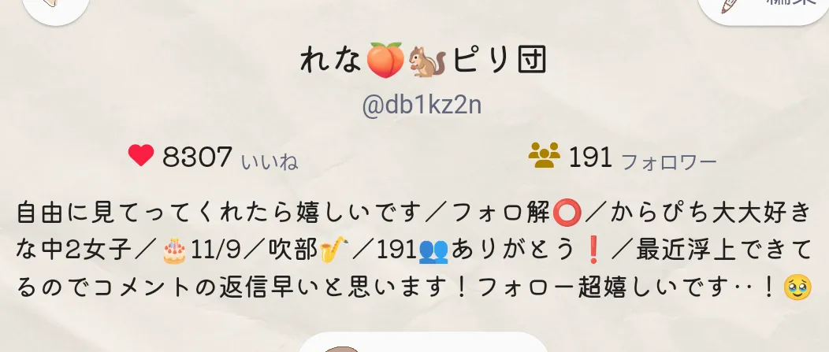Select the @db1kz2n user handle
Viewport: 829px width, 352px height.
click(422, 105)
